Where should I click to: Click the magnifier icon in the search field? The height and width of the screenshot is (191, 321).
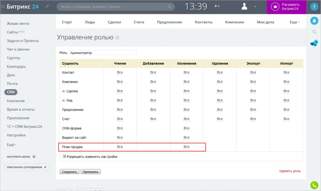tap(170, 7)
